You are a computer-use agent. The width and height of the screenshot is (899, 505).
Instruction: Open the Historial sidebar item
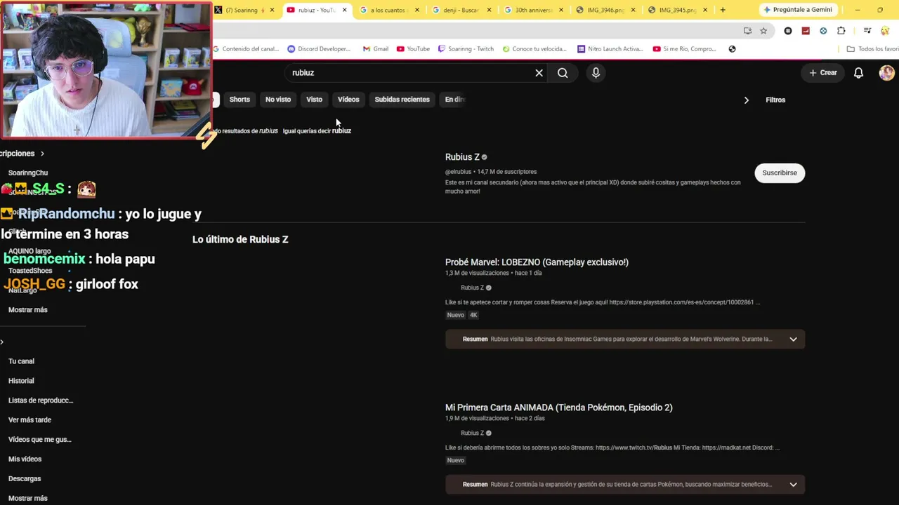coord(21,381)
